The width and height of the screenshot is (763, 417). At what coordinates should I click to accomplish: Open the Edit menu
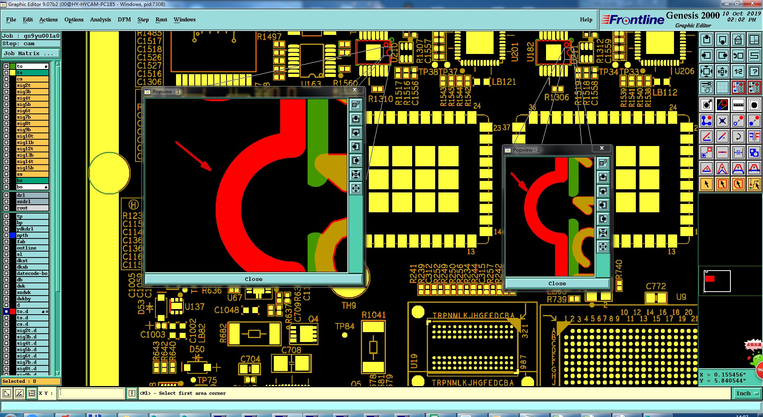[28, 19]
